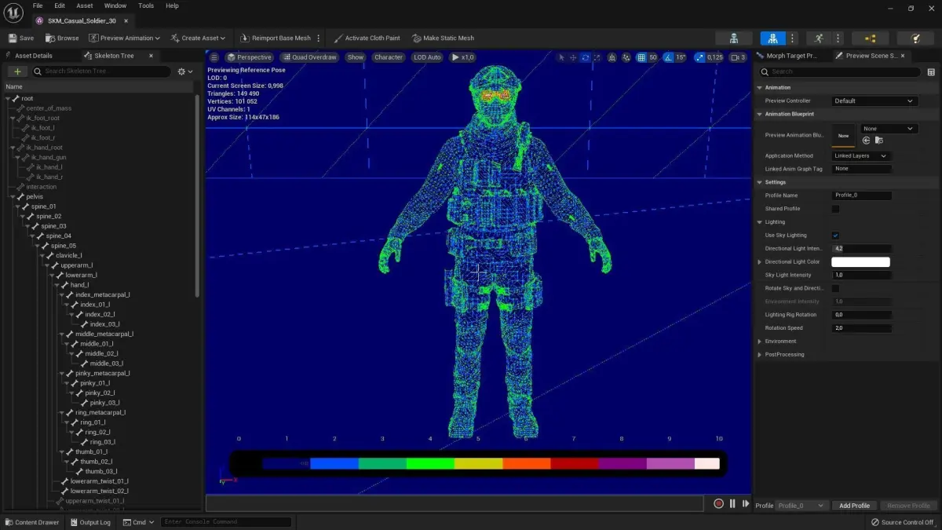
Task: Click Reimport Base Mesh button
Action: pyautogui.click(x=276, y=38)
